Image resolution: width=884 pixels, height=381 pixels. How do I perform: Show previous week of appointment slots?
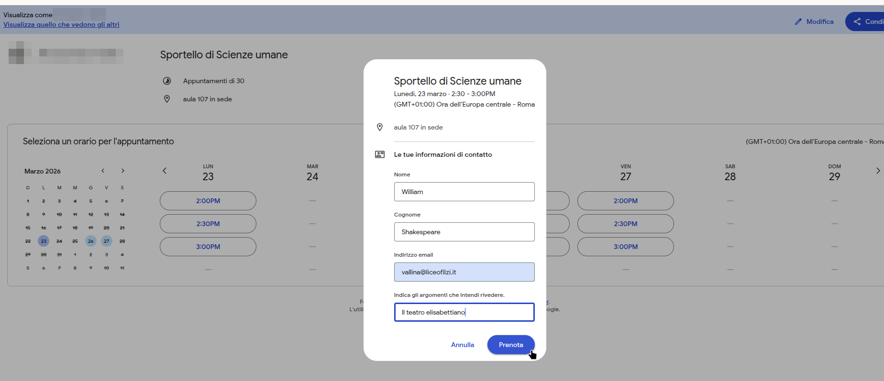pos(165,171)
